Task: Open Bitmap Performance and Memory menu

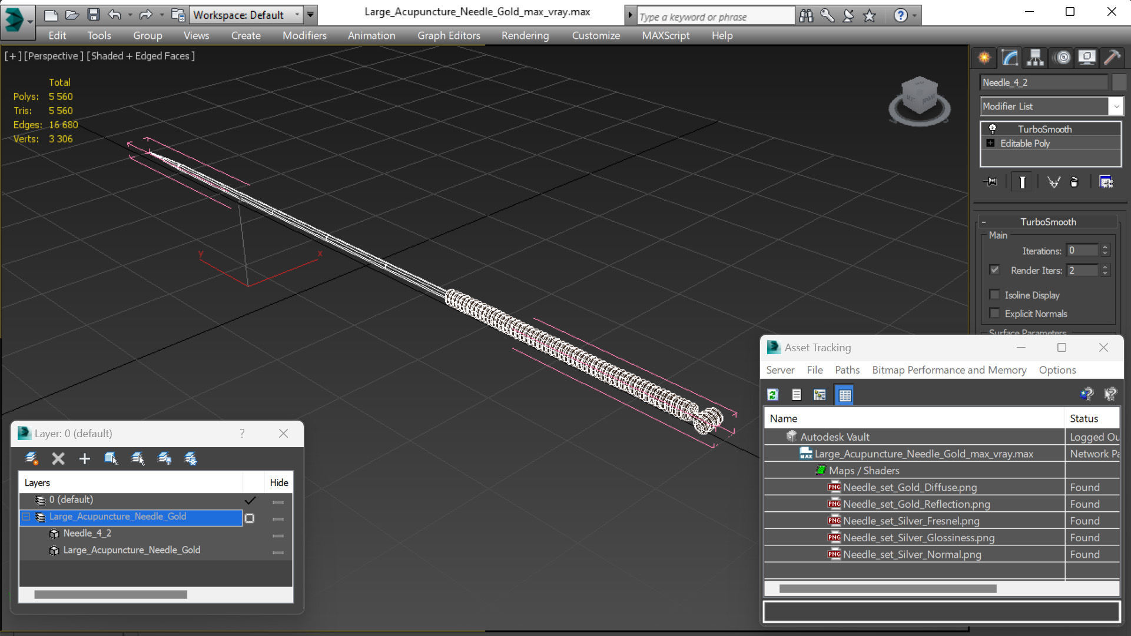Action: pos(949,370)
